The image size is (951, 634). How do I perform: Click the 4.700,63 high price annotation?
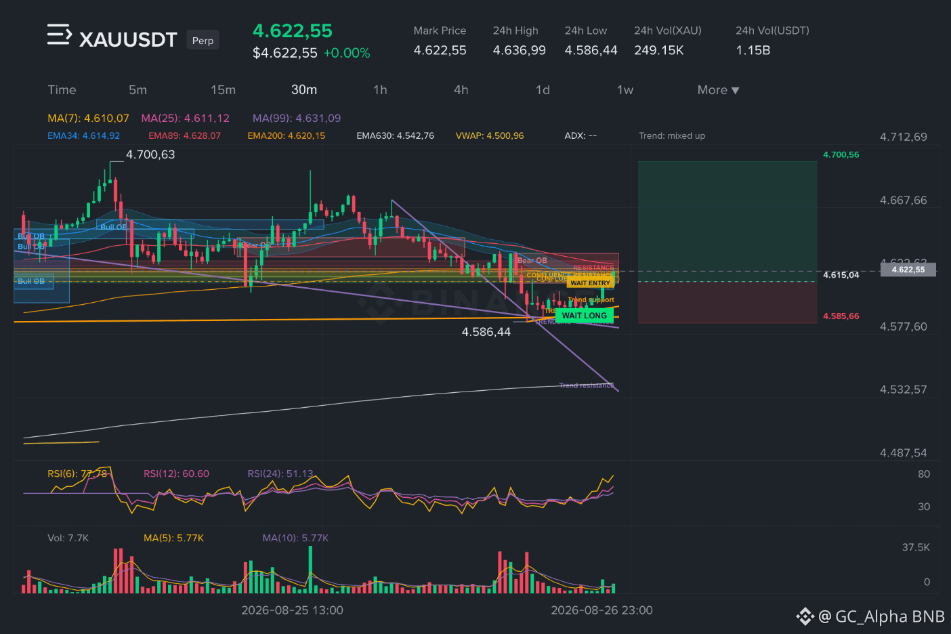pyautogui.click(x=150, y=154)
